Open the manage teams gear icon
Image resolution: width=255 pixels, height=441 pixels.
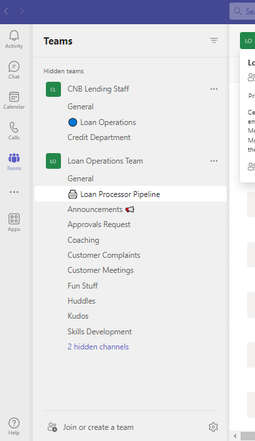click(x=213, y=427)
